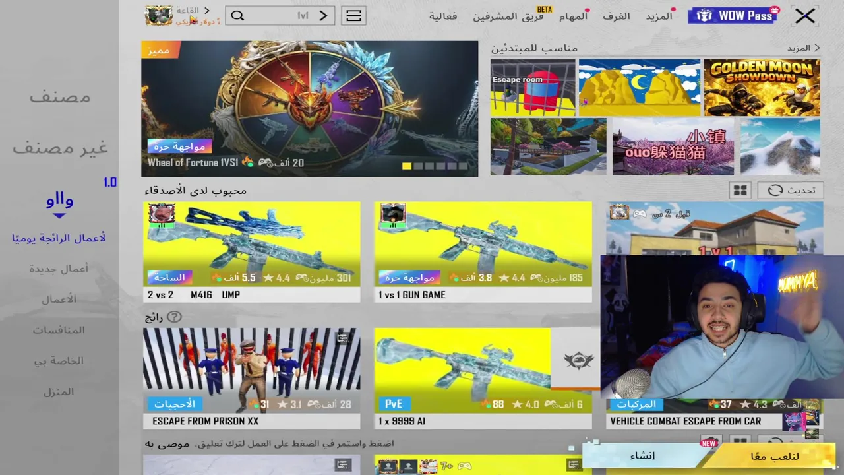
Task: Tap the الأحجيات tag on the prison card
Action: coord(175,404)
